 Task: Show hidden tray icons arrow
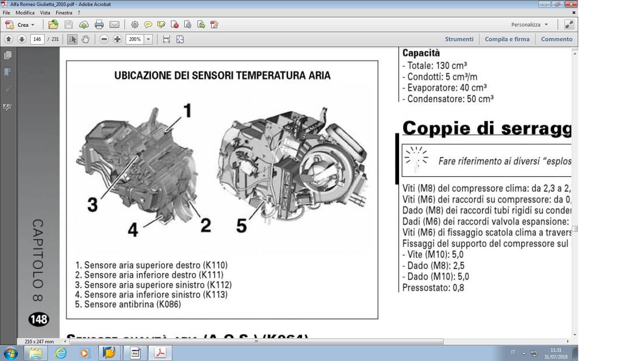(x=524, y=353)
